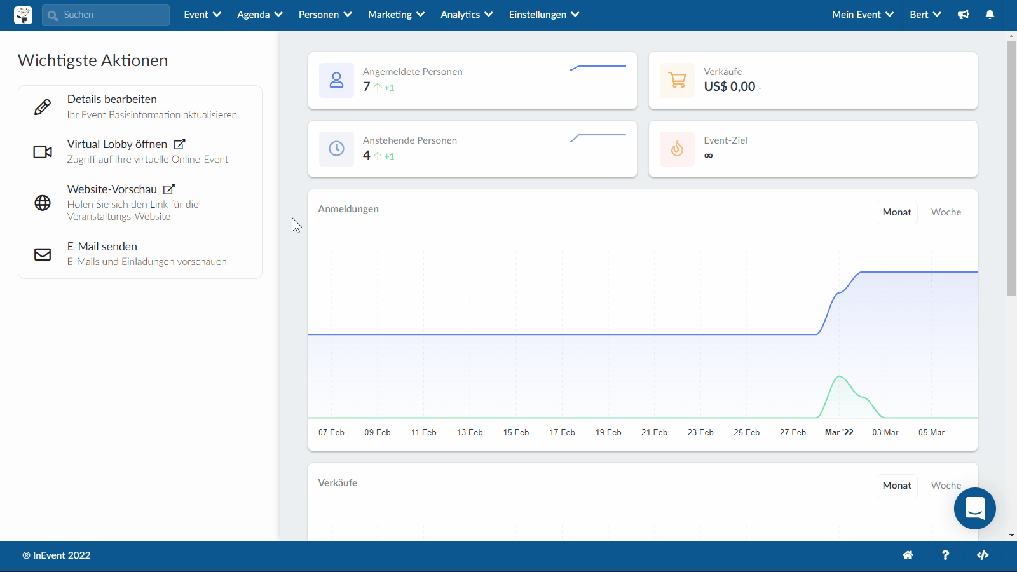Click the pencil icon for Details bearbeiten
Viewport: 1017px width, 572px height.
(43, 107)
